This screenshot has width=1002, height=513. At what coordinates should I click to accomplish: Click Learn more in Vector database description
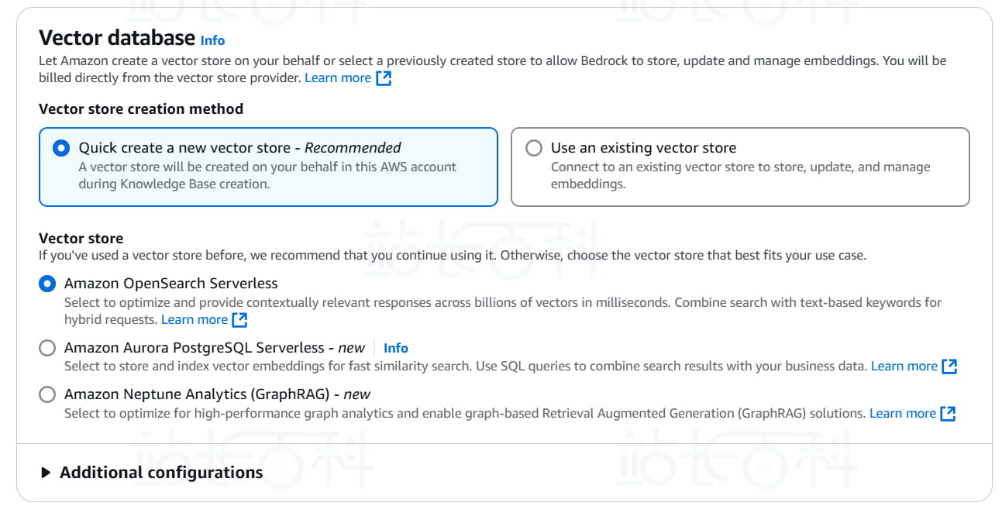pyautogui.click(x=338, y=78)
